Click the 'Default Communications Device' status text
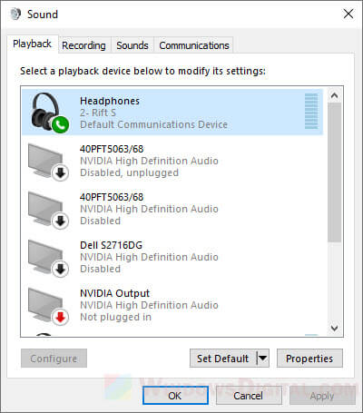 (x=153, y=124)
